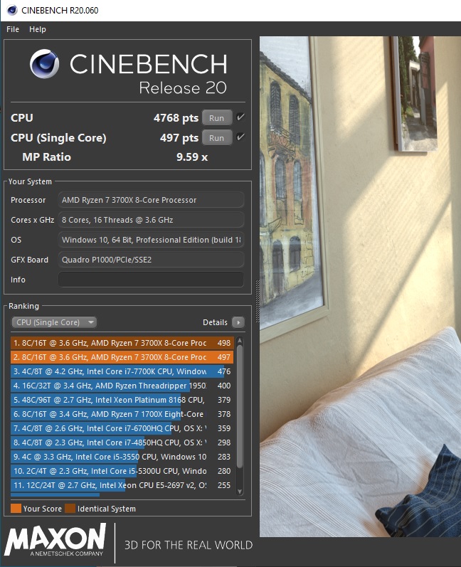Click the Details label in Ranking
The image size is (461, 567).
tap(215, 322)
